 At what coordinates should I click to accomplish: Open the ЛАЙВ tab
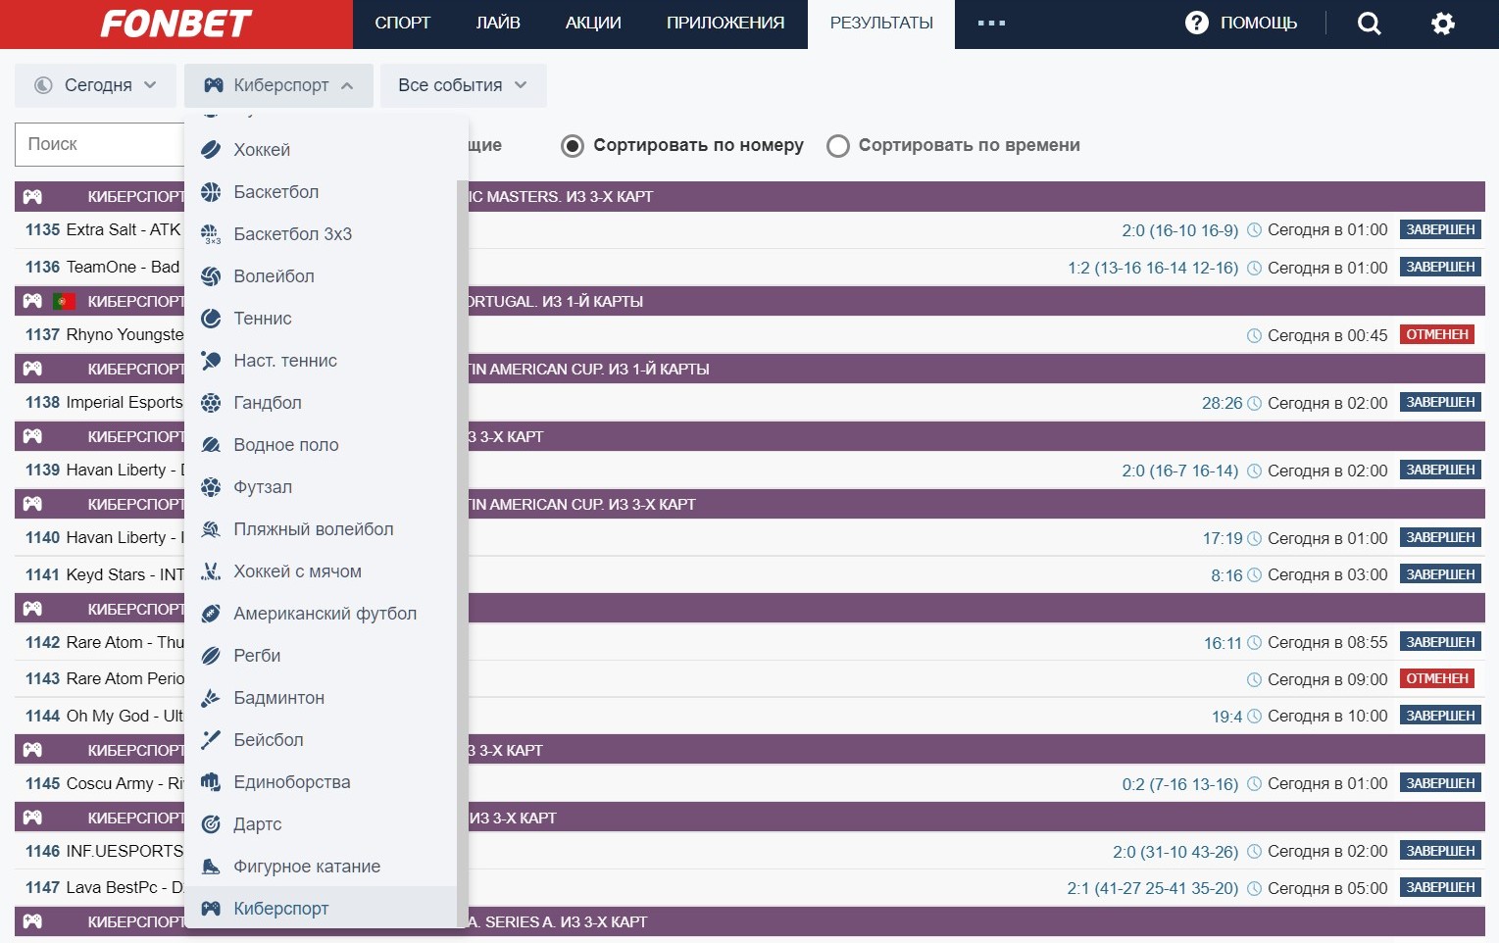tap(498, 24)
